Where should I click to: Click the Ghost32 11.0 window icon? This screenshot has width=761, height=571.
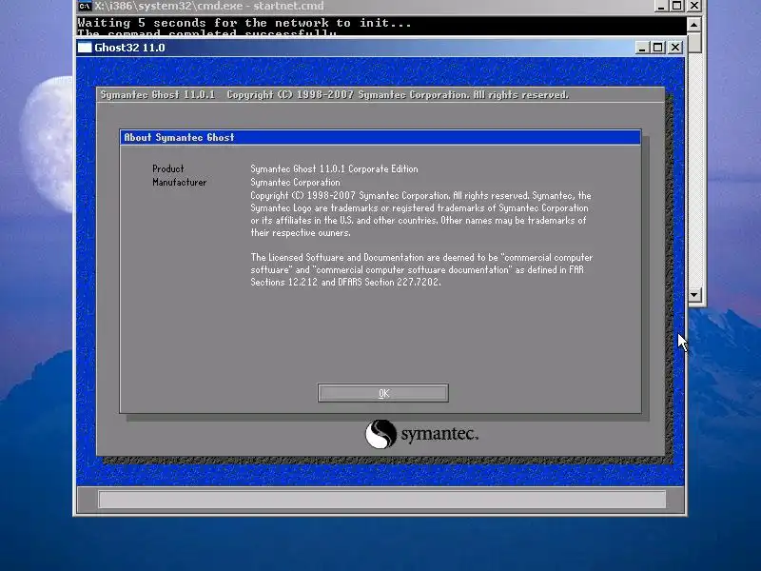(x=85, y=48)
